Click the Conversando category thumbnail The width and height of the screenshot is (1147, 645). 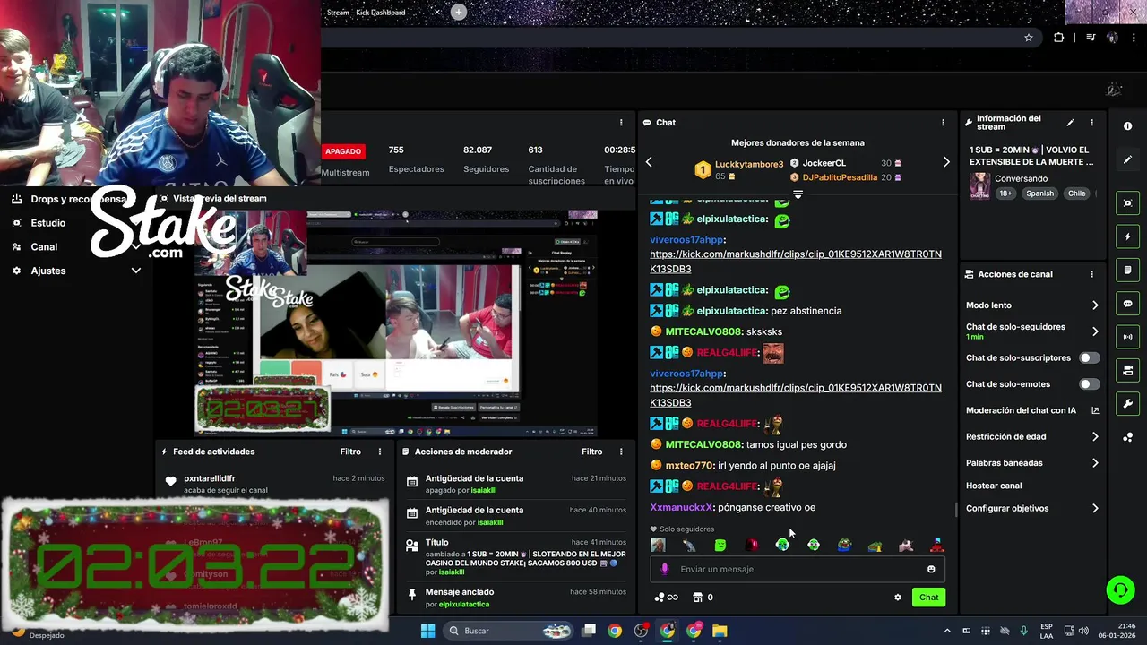pyautogui.click(x=980, y=185)
